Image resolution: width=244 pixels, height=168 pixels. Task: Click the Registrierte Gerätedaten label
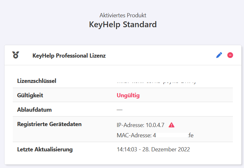pos(49,124)
